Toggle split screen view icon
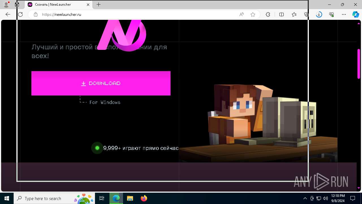Screen dimensions: 362x204 click(x=281, y=14)
